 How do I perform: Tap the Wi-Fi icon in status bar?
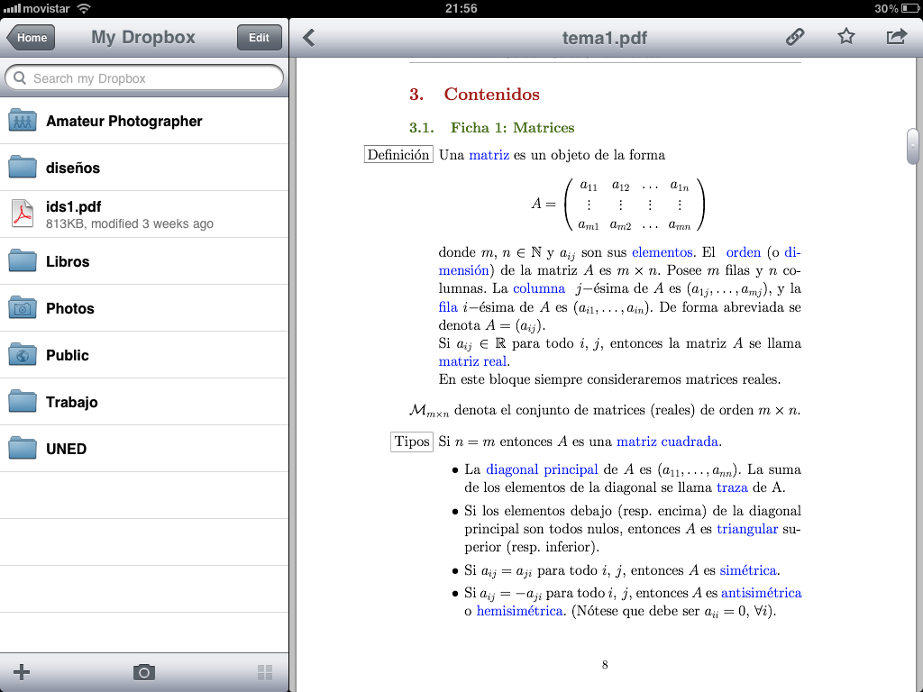click(x=84, y=8)
